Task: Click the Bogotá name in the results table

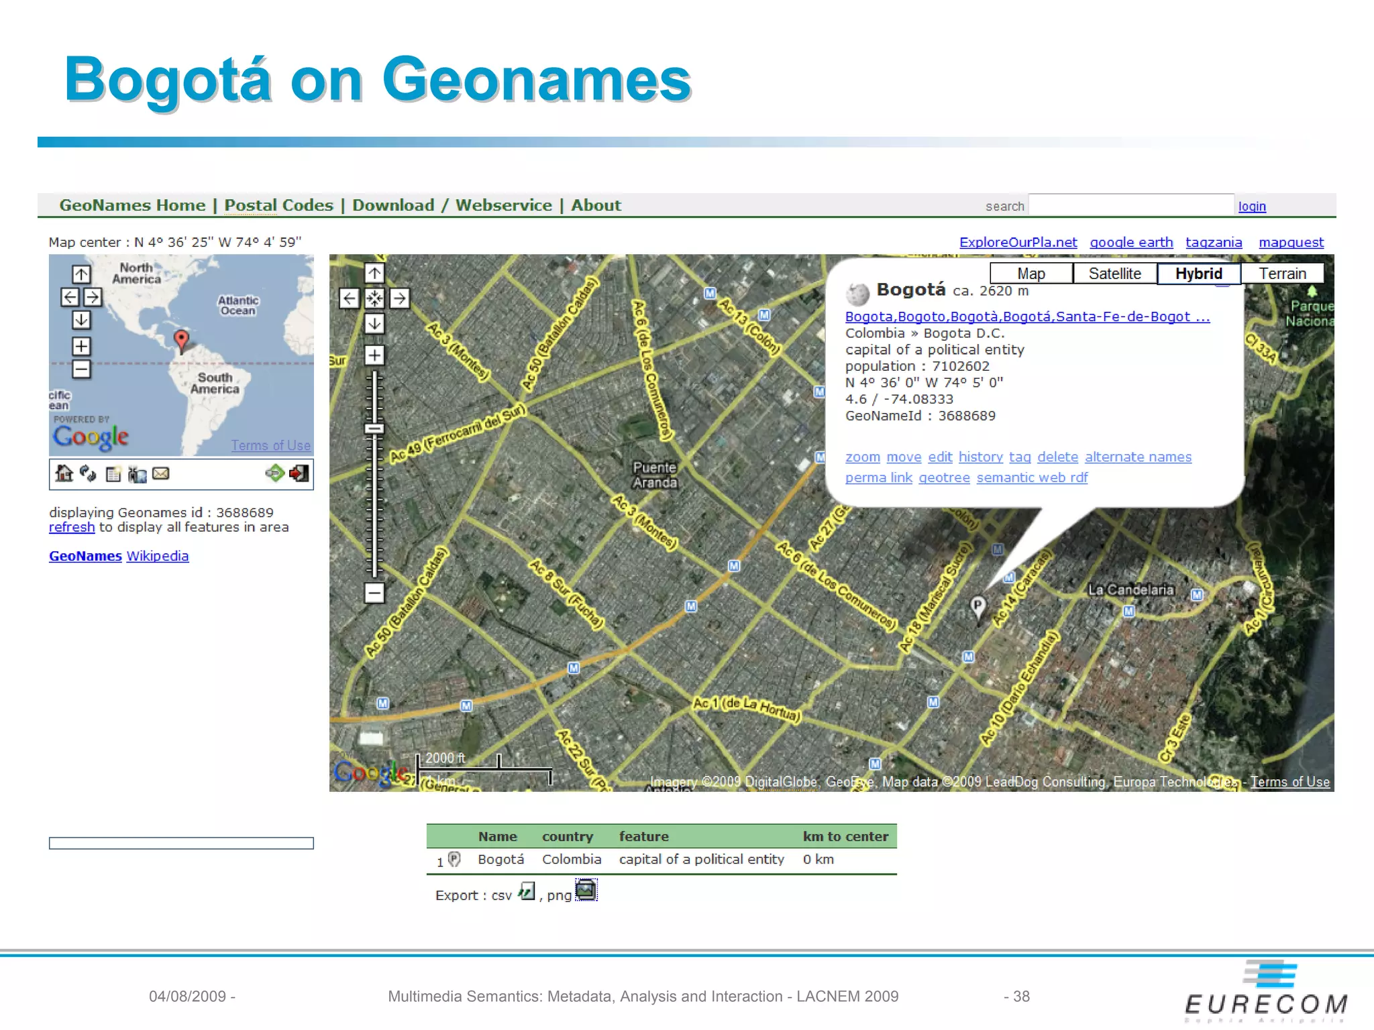Action: 500,859
